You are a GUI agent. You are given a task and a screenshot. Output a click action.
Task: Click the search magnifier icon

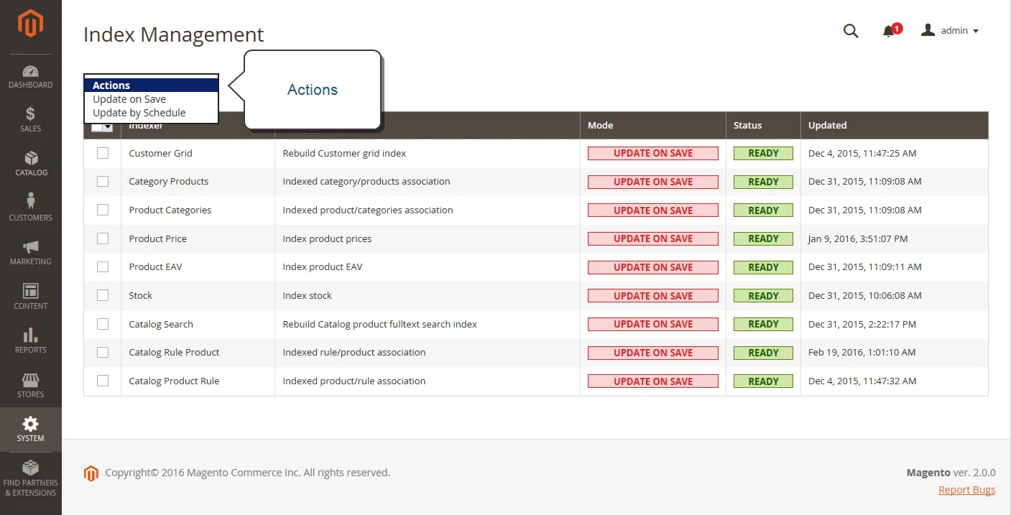851,31
